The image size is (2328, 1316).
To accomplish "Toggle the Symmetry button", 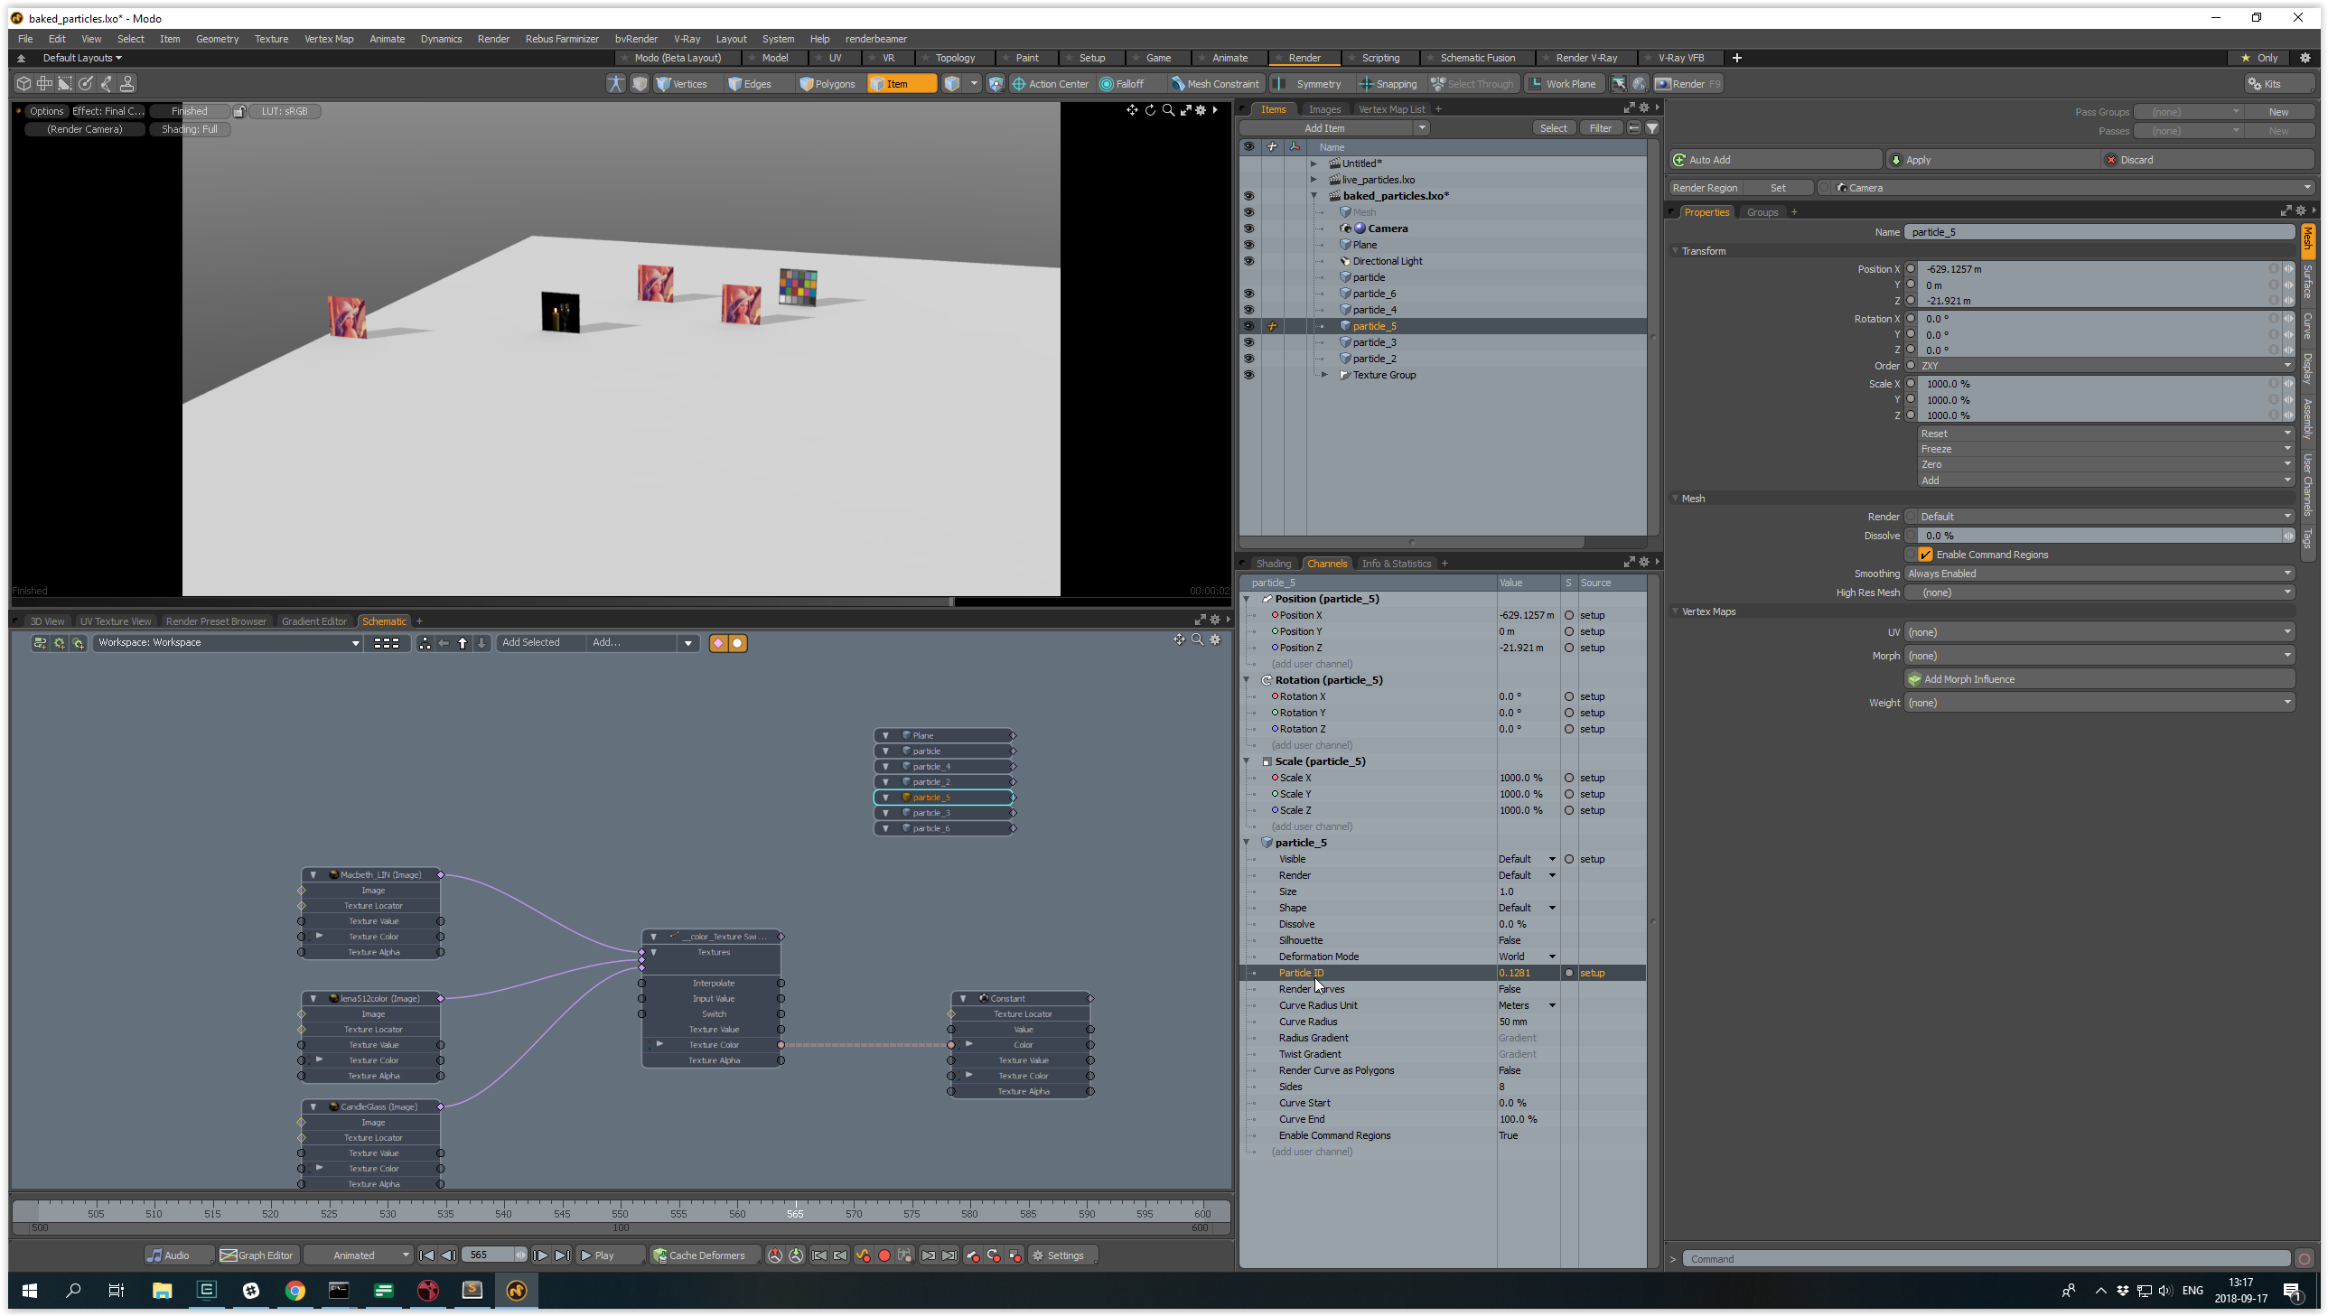I will tap(1311, 83).
